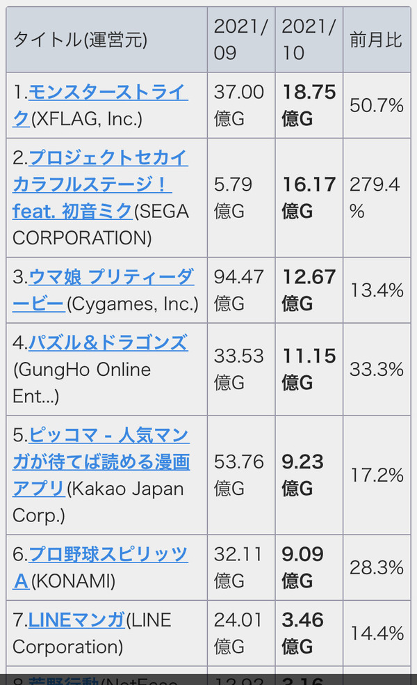Click the タイトル(運営元) column header
The image size is (417, 685).
107,40
